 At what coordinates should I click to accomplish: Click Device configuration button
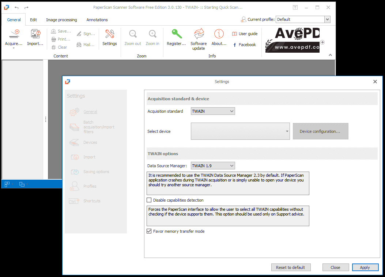point(320,131)
